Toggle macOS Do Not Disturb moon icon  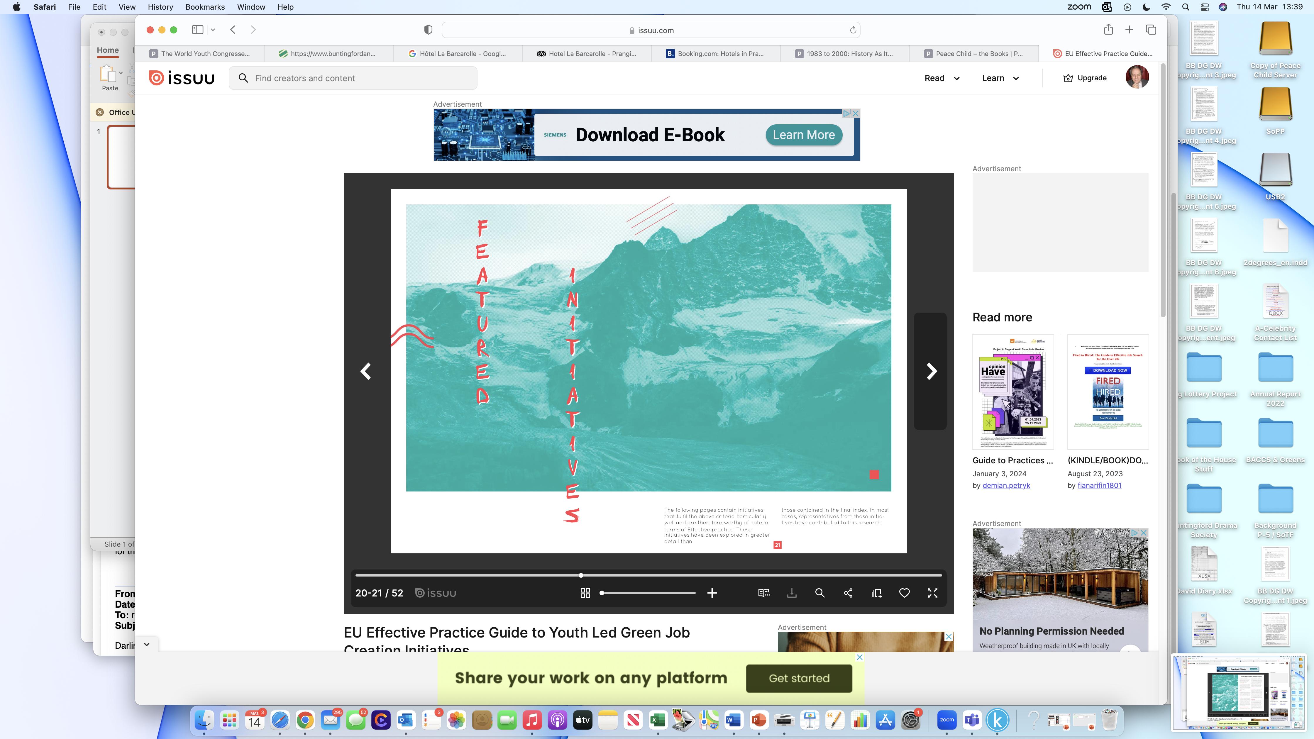[x=1146, y=7]
